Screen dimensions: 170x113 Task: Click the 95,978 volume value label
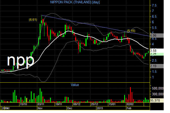[157, 100]
